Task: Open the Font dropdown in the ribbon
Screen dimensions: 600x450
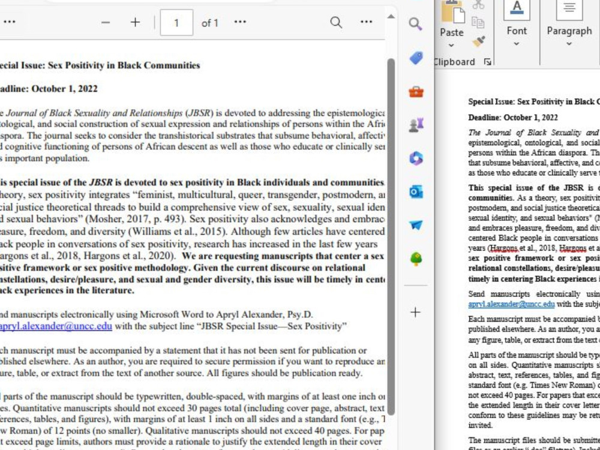Action: click(x=517, y=44)
